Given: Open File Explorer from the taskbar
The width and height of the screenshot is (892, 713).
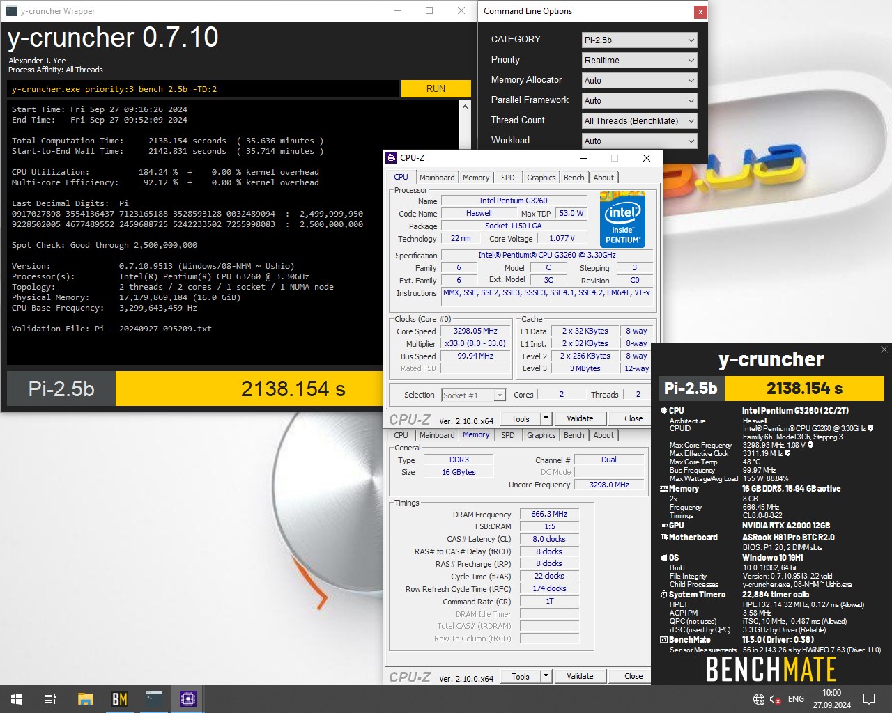Looking at the screenshot, I should point(85,699).
